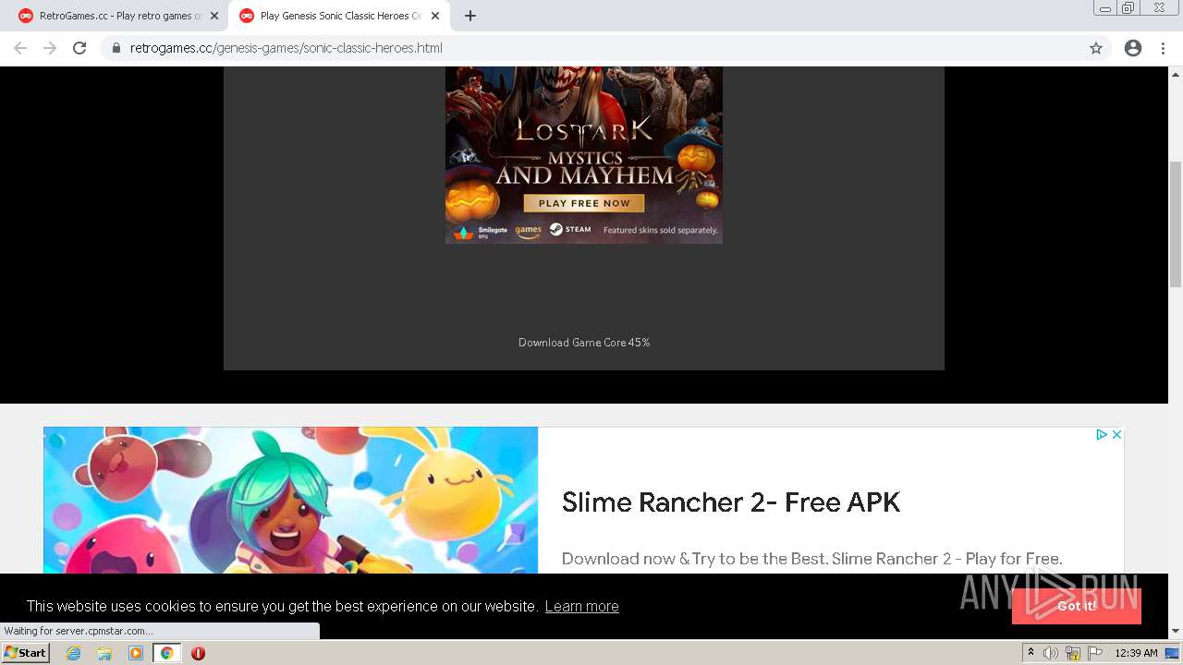The image size is (1183, 665).
Task: Close the RetroGames.cc tab
Action: click(x=214, y=16)
